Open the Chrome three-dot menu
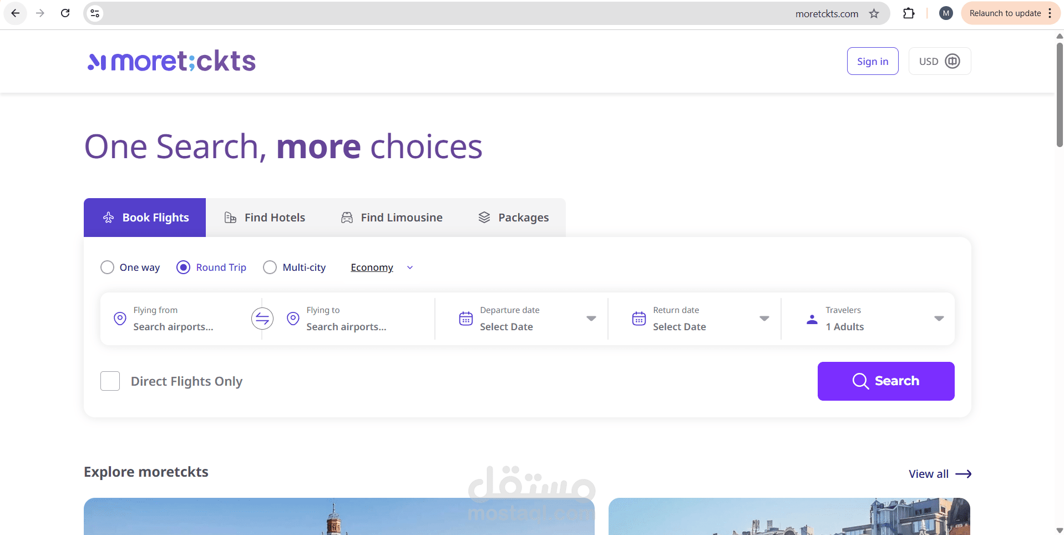This screenshot has height=535, width=1064. point(1050,13)
